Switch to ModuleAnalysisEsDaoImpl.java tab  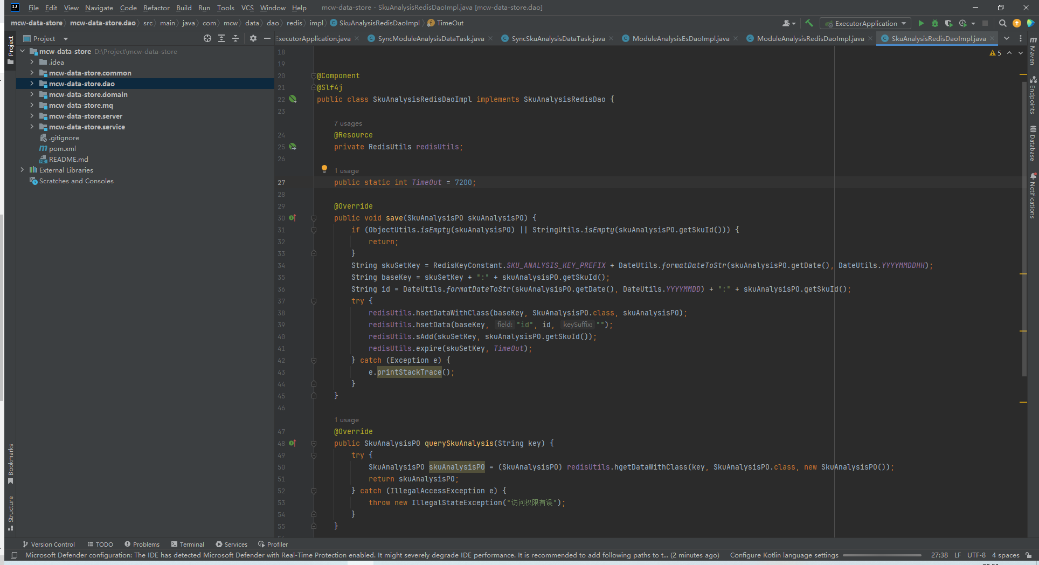coord(680,38)
